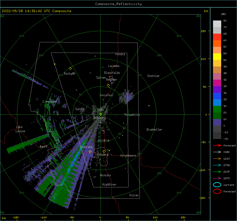Click the Limestone label
Image resolution: width=237 pixels, height=221 pixels.
50,101
